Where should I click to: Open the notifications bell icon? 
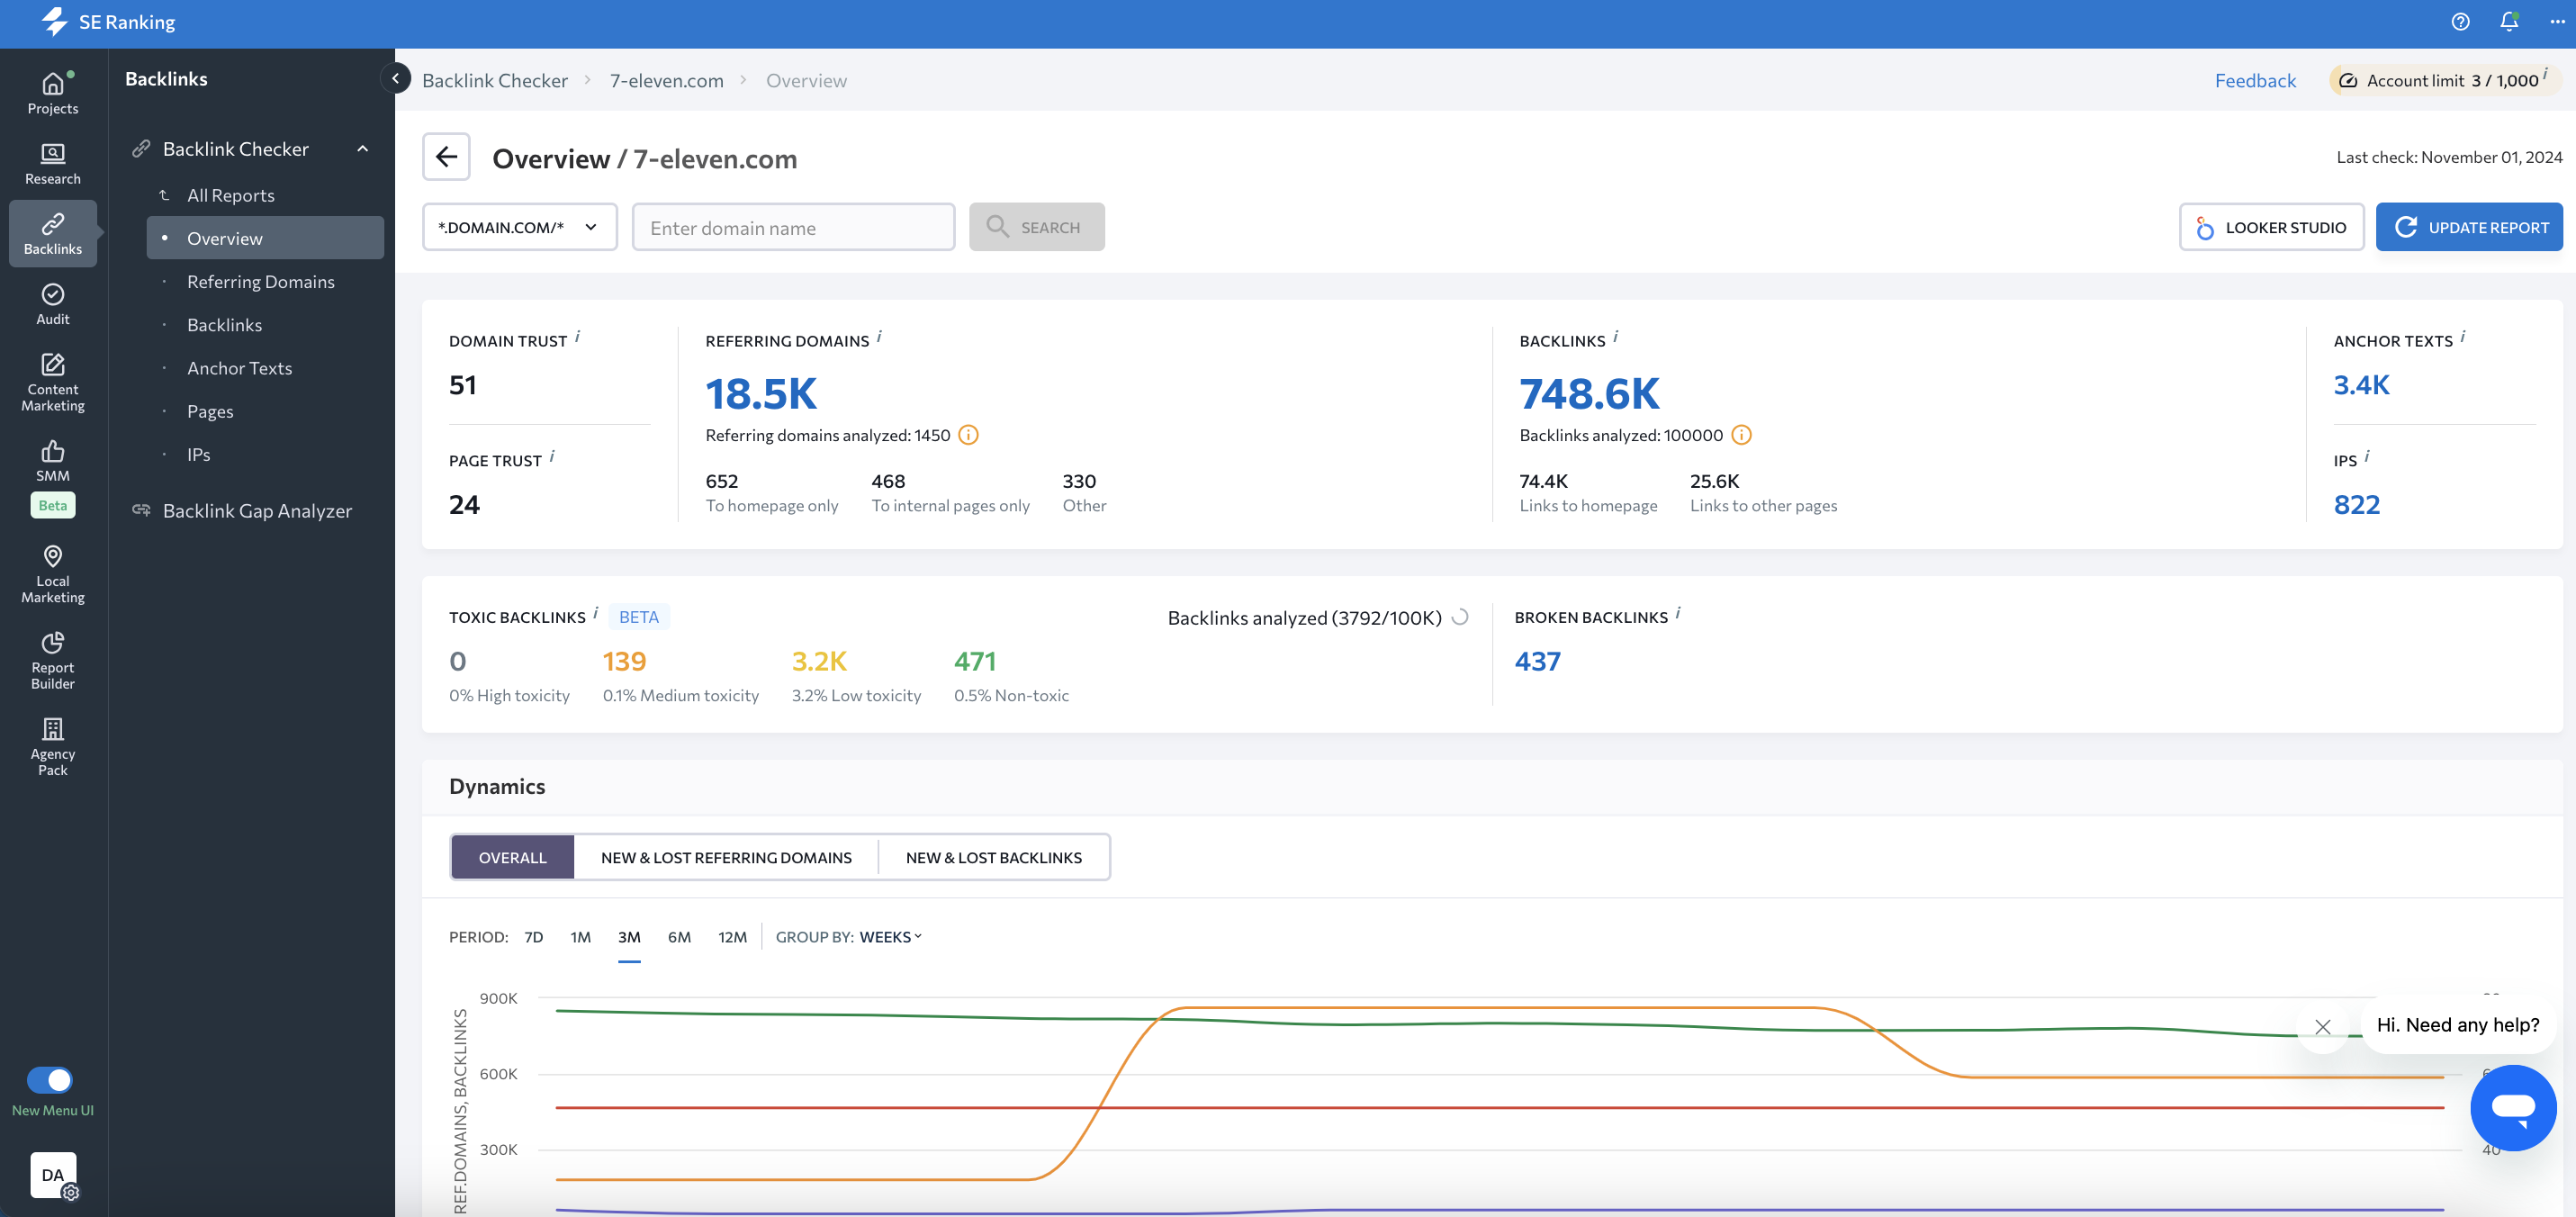2509,21
